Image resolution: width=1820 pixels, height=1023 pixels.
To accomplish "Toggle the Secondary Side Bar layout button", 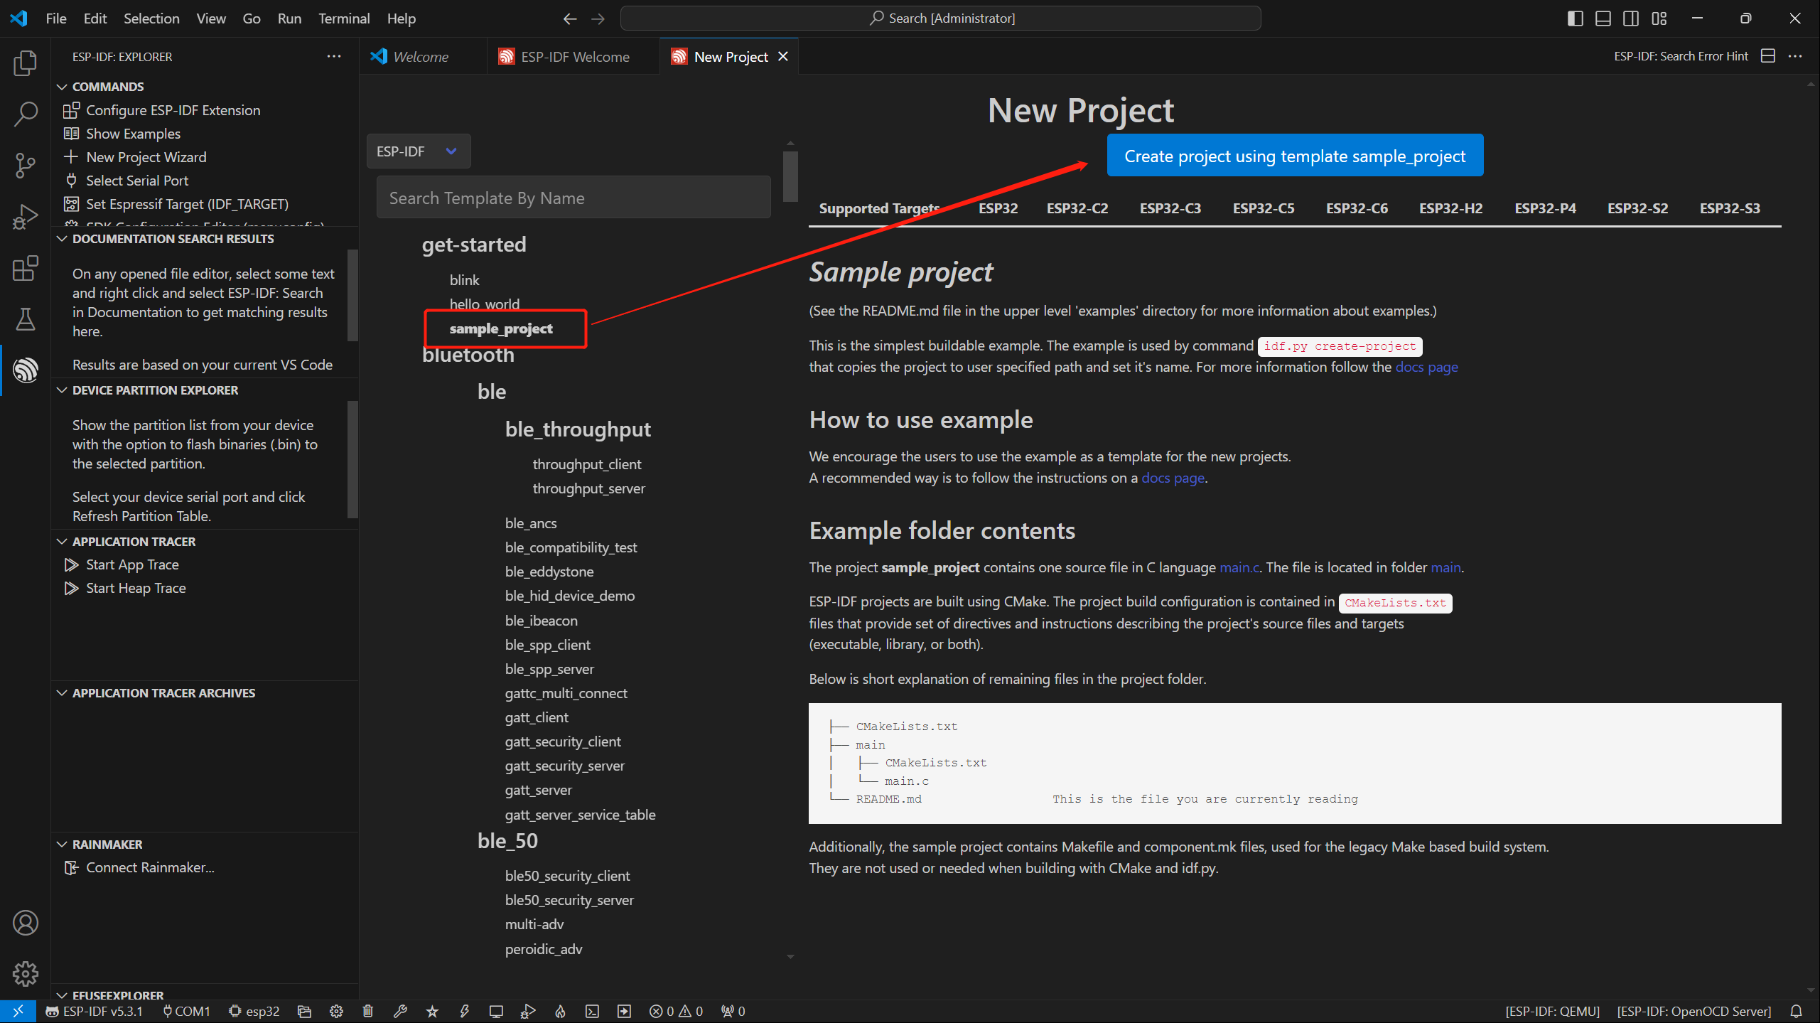I will [x=1631, y=18].
